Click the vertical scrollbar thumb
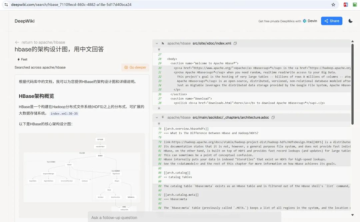This screenshot has height=222, width=360. pos(352,84)
